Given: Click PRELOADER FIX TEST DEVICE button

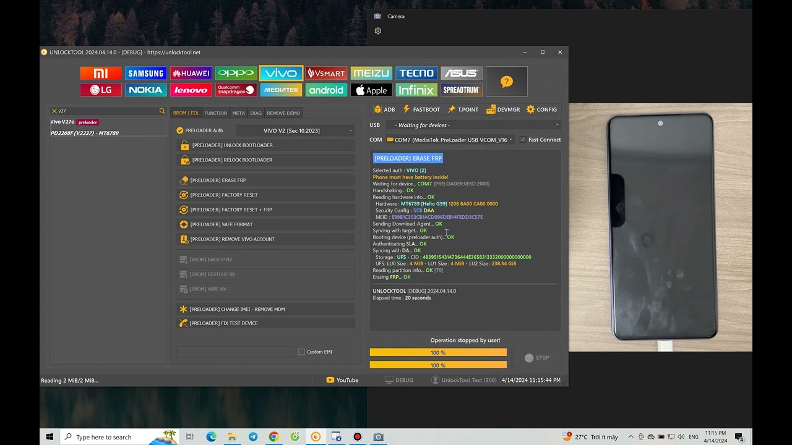Looking at the screenshot, I should (x=266, y=323).
